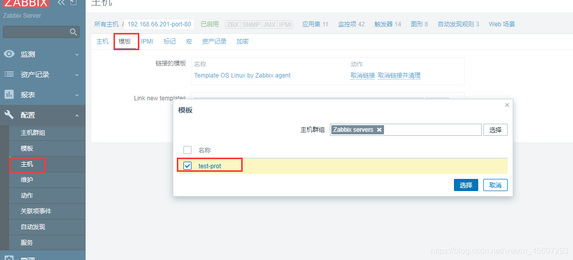The height and width of the screenshot is (260, 573).
Task: Switch to the 宏 tab
Action: (189, 42)
